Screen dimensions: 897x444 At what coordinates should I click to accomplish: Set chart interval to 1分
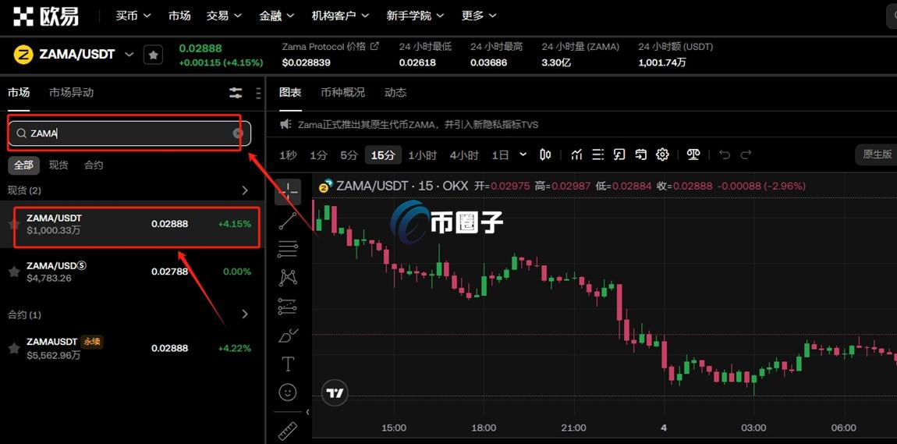coord(318,155)
